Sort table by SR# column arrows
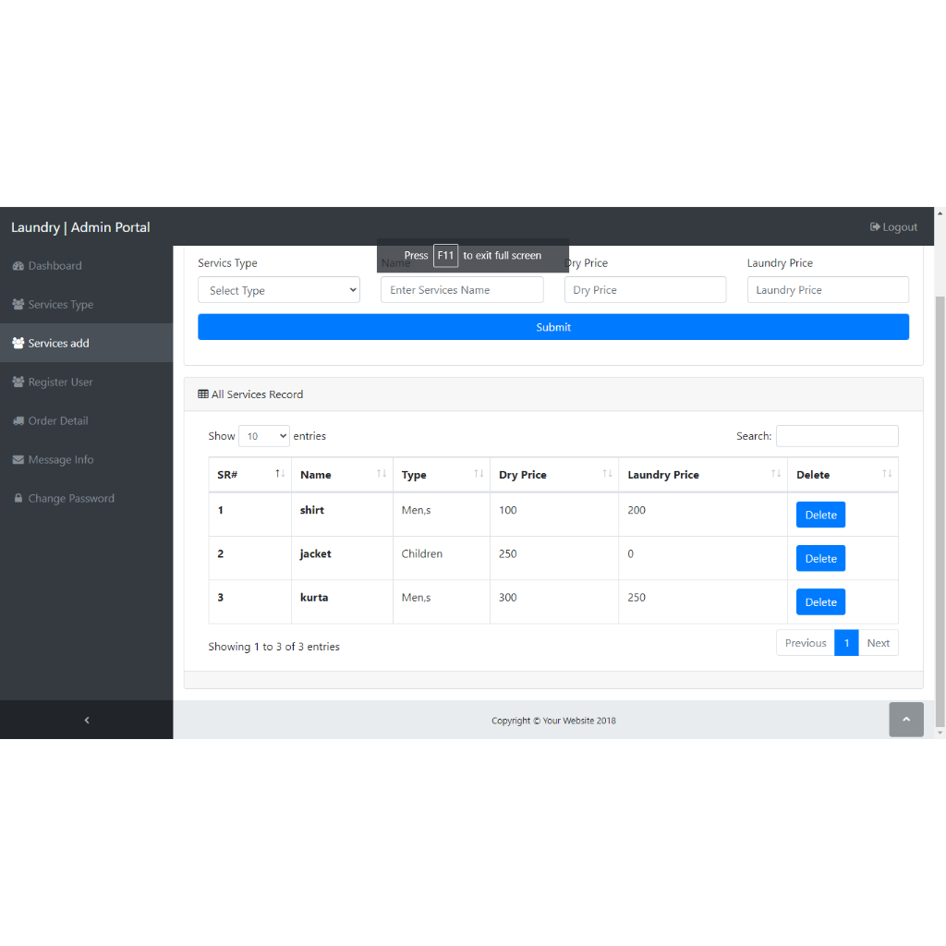This screenshot has width=946, height=946. click(280, 474)
